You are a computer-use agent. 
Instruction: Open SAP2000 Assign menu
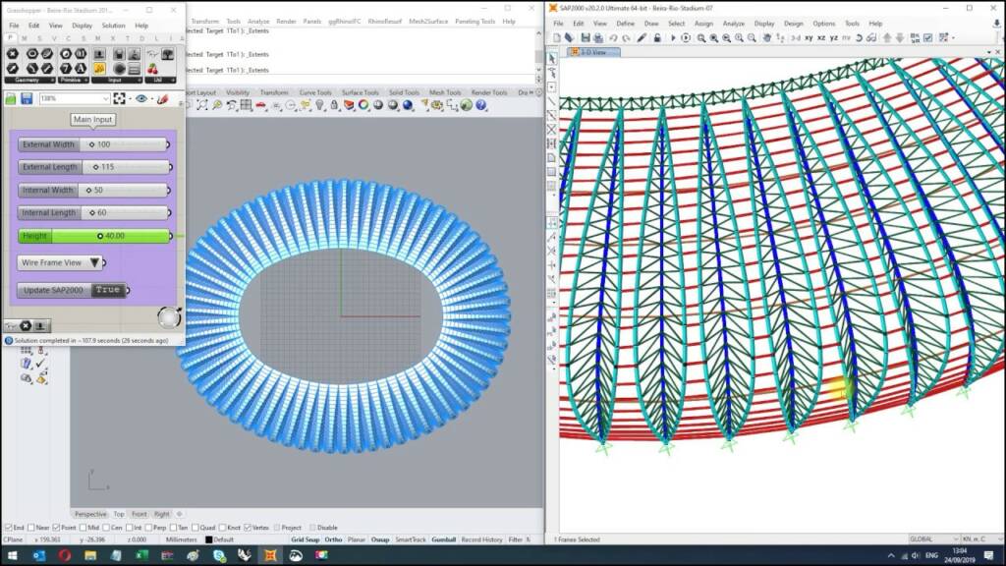(x=703, y=24)
